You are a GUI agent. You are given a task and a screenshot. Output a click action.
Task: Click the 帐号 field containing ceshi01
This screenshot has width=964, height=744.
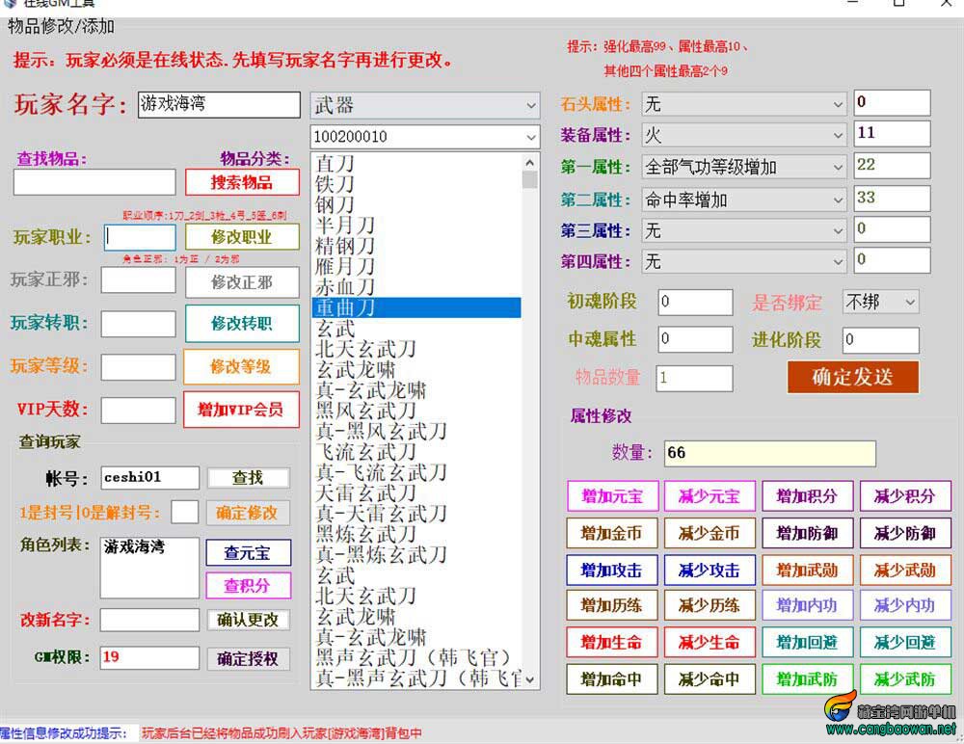pyautogui.click(x=150, y=478)
